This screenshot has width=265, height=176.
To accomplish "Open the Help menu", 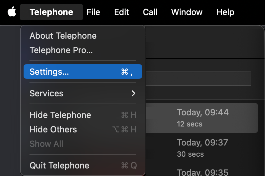I will pos(225,12).
